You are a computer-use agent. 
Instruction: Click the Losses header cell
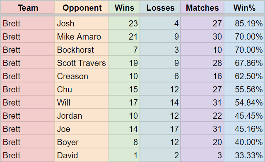tap(160, 7)
